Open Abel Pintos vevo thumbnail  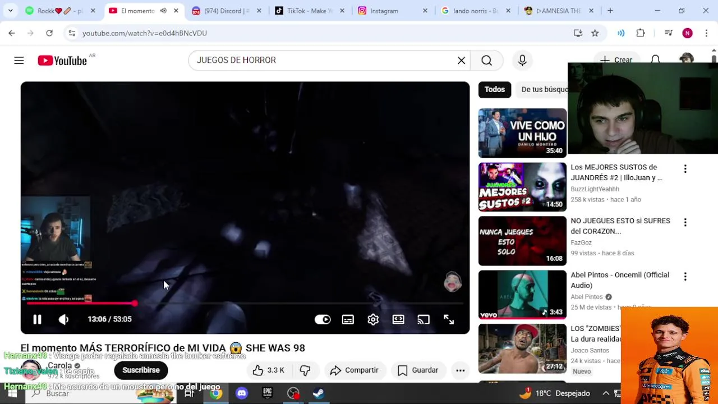[522, 295]
